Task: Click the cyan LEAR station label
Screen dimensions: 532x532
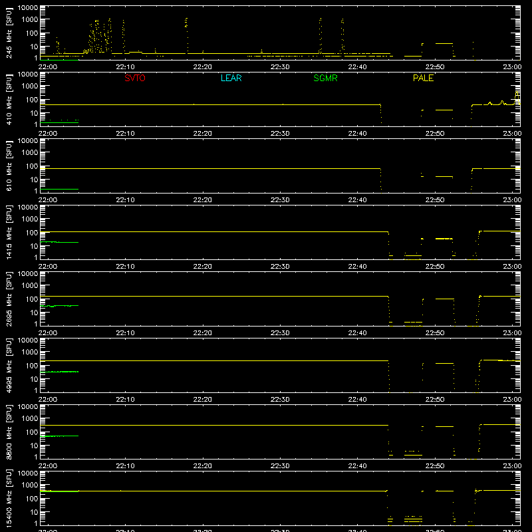Action: [231, 78]
